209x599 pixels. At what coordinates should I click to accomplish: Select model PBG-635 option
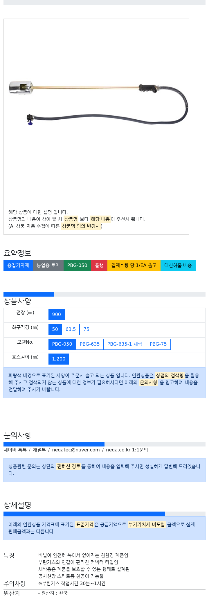[x=90, y=344]
